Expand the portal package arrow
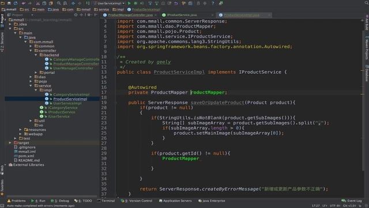 click(x=36, y=72)
